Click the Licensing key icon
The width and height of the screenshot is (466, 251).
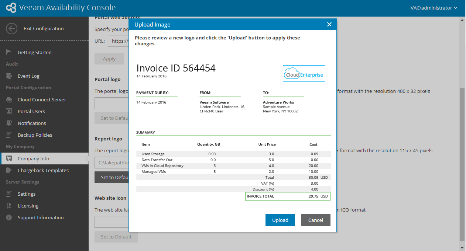tap(9, 206)
